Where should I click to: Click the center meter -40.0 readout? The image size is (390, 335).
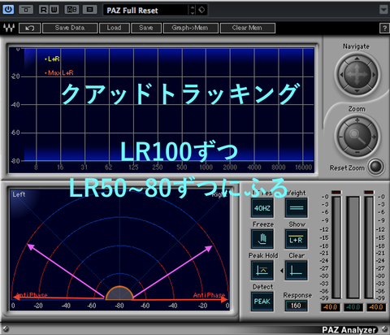pyautogui.click(x=353, y=307)
